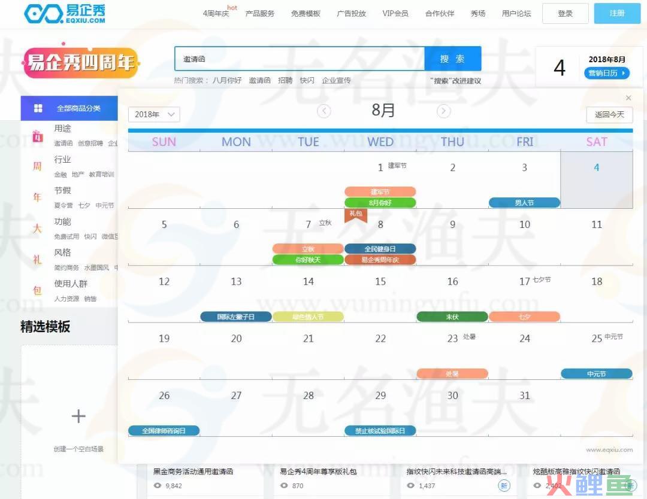Select the green 8月你好 event tag
This screenshot has height=499, width=647.
click(380, 203)
